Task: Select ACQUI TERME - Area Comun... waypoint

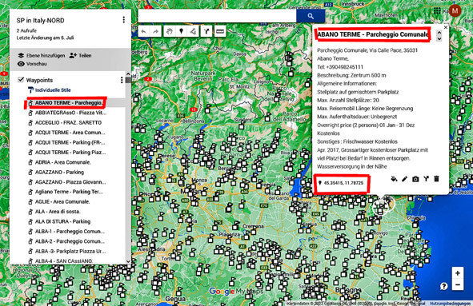Action: coord(66,133)
